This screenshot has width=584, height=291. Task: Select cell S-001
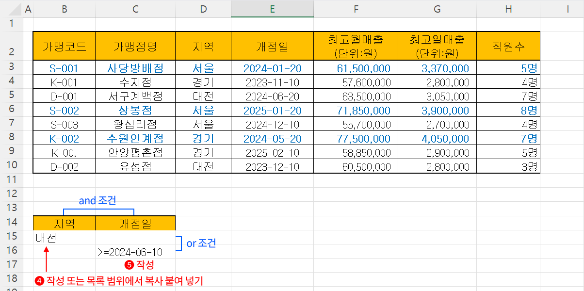click(x=64, y=67)
